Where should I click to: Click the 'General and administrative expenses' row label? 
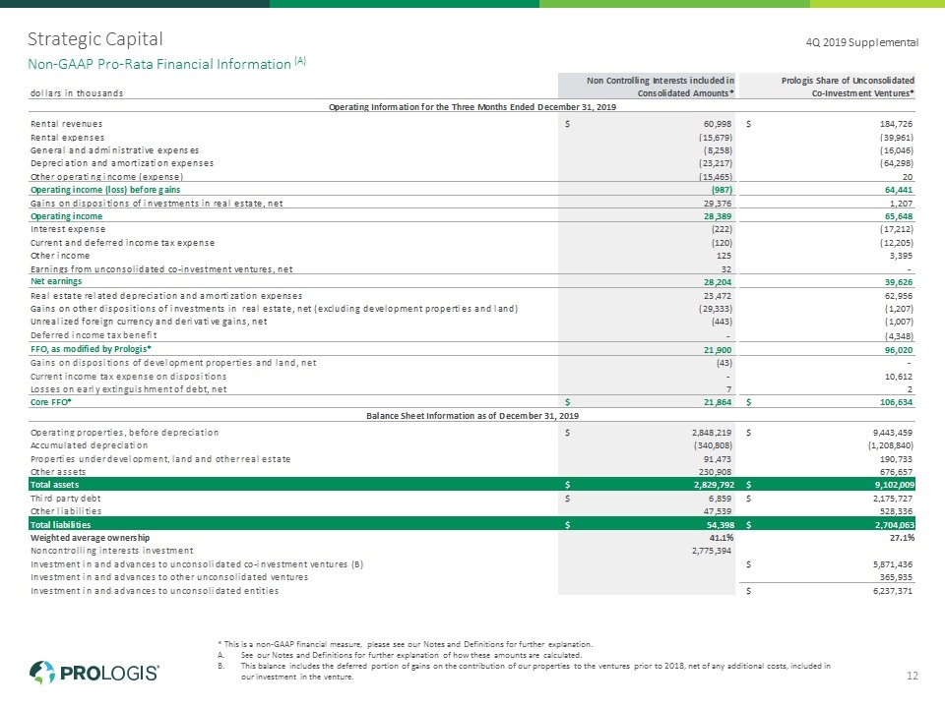114,150
